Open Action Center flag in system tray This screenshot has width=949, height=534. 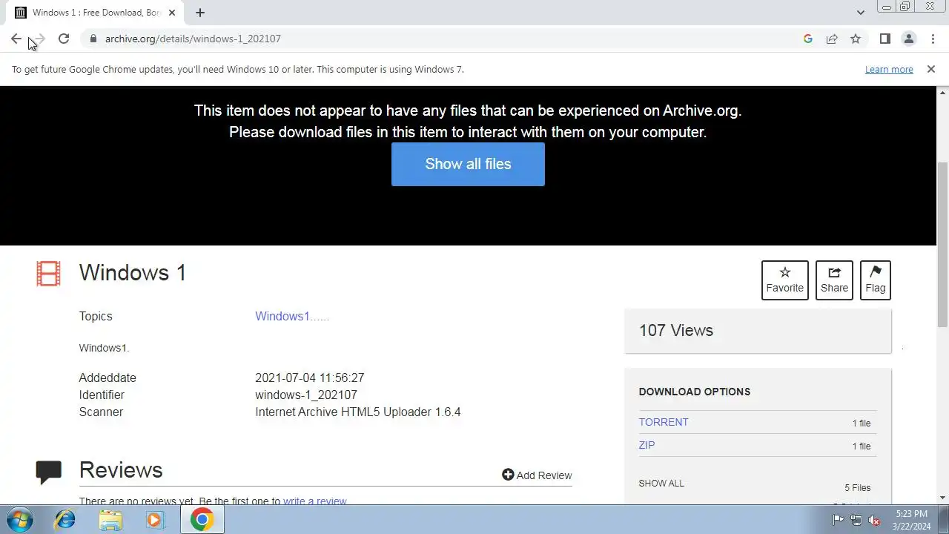tap(839, 520)
